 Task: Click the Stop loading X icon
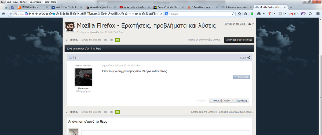tap(43, 14)
